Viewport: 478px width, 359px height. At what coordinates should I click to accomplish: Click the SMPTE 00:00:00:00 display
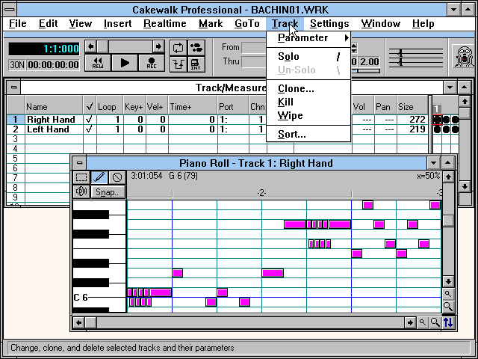coord(53,65)
